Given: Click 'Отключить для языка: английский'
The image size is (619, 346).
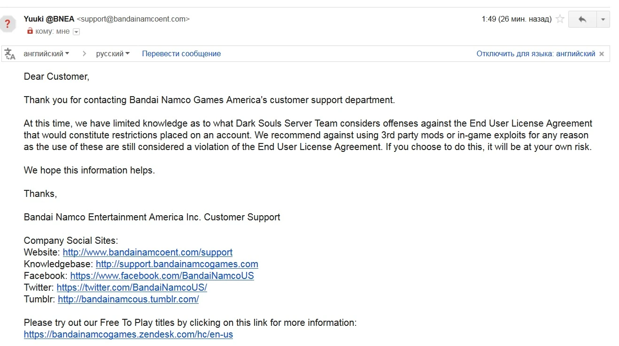Looking at the screenshot, I should pos(535,54).
